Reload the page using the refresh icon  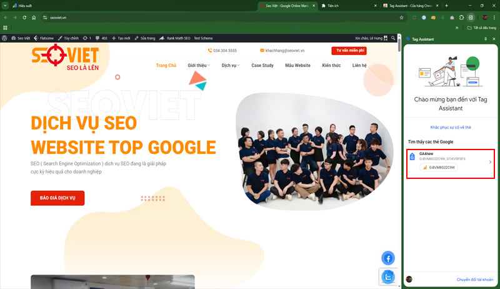tap(24, 18)
